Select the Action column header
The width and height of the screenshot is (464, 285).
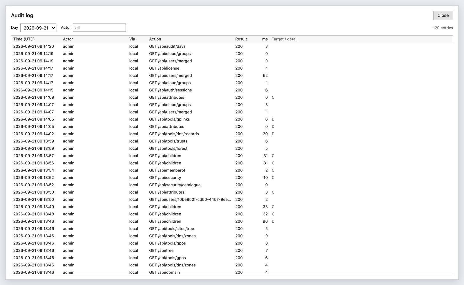155,39
